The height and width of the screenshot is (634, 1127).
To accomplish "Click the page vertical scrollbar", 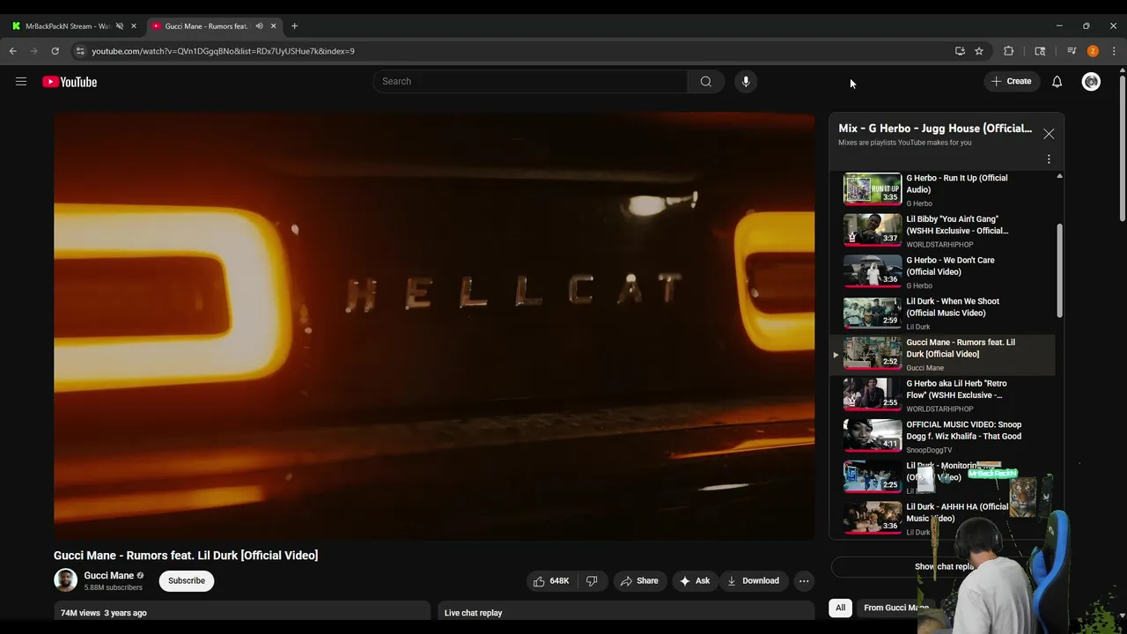I will coord(1122,150).
